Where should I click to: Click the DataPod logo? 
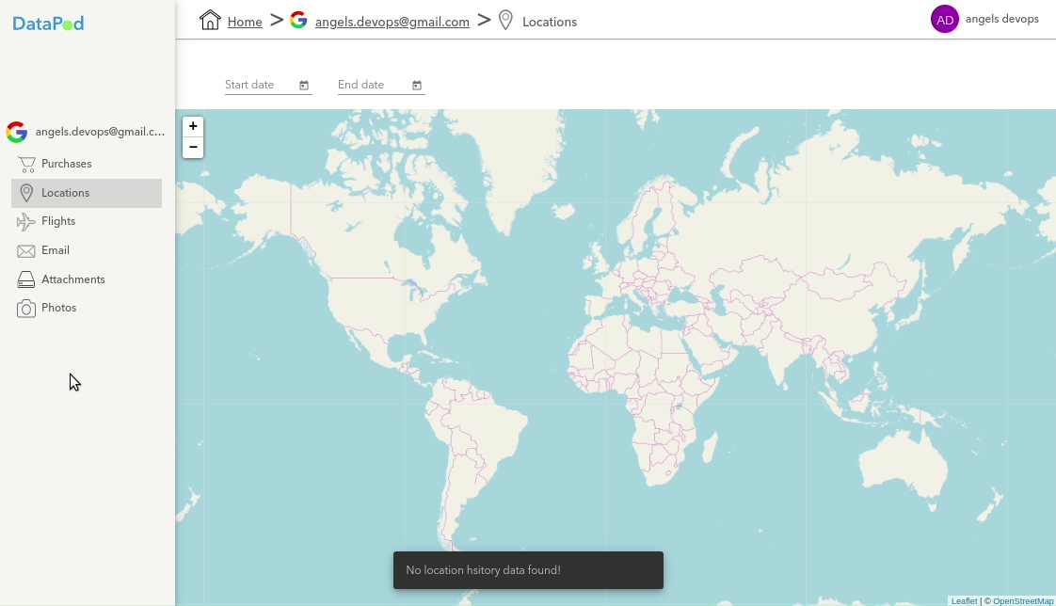[x=48, y=24]
